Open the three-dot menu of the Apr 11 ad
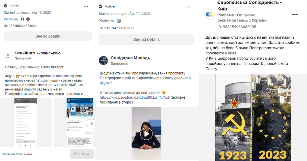Viewport: 307px width, 161px height. click(188, 7)
